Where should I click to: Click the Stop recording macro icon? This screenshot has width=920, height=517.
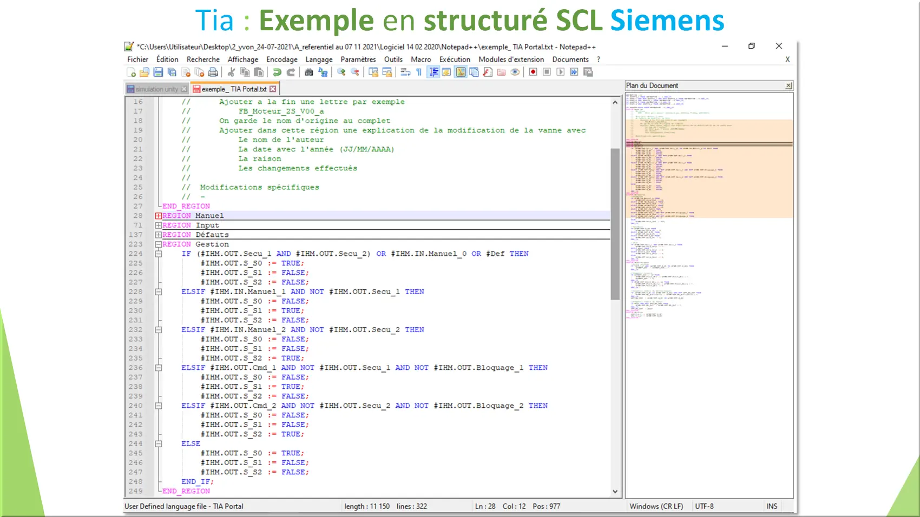pyautogui.click(x=547, y=72)
